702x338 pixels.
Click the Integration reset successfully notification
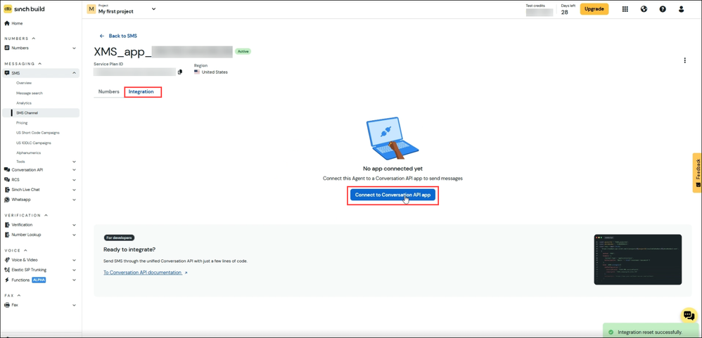650,332
